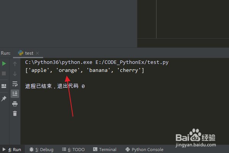Toggle soft-wrap of console output
This screenshot has height=153, width=229.
(x=15, y=84)
